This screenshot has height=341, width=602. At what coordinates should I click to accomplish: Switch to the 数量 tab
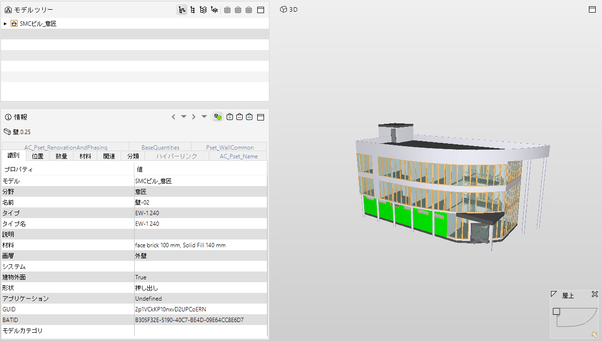pos(61,156)
